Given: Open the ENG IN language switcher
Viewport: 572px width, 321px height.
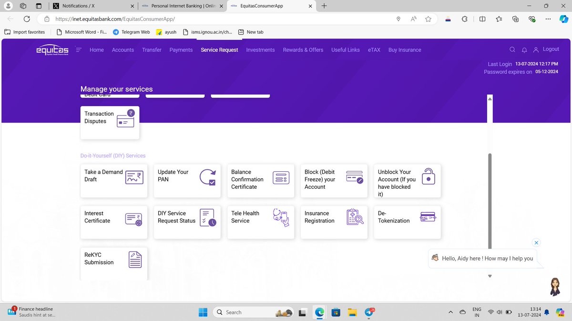Looking at the screenshot, I should (477, 312).
